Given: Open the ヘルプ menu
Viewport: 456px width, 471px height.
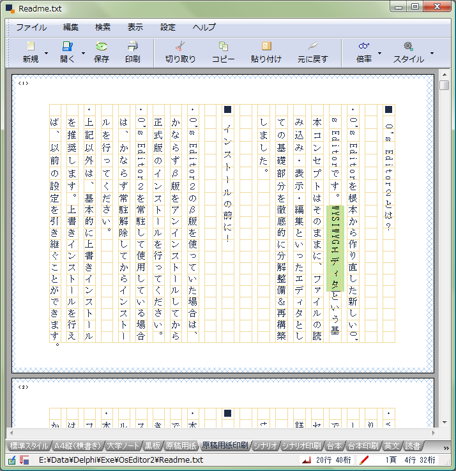Looking at the screenshot, I should [204, 27].
